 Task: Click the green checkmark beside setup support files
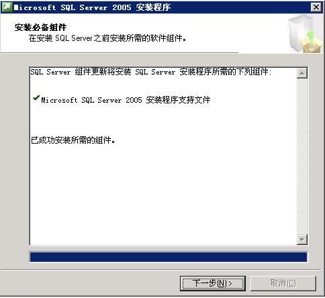(x=36, y=98)
